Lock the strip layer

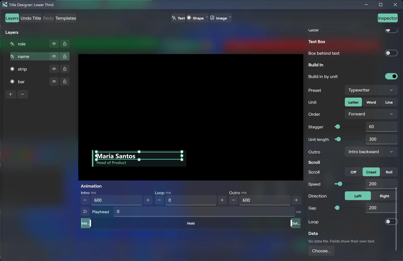tap(65, 69)
